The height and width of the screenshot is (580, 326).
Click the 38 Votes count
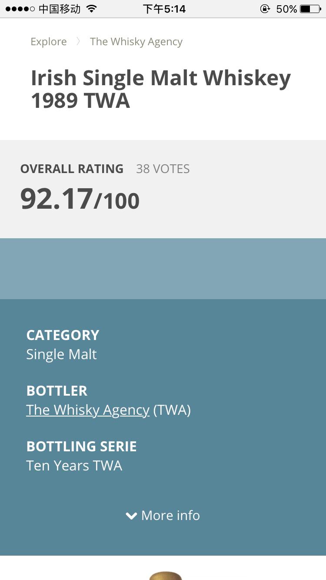click(x=163, y=169)
